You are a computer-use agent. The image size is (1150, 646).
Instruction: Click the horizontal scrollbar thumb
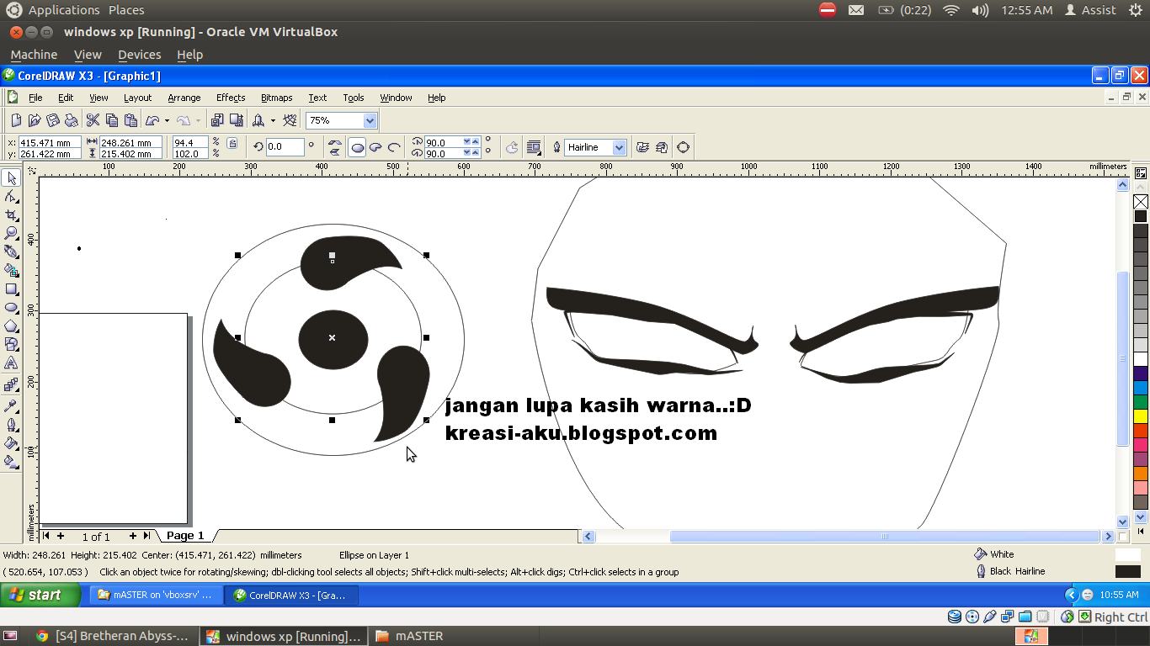[x=885, y=536]
